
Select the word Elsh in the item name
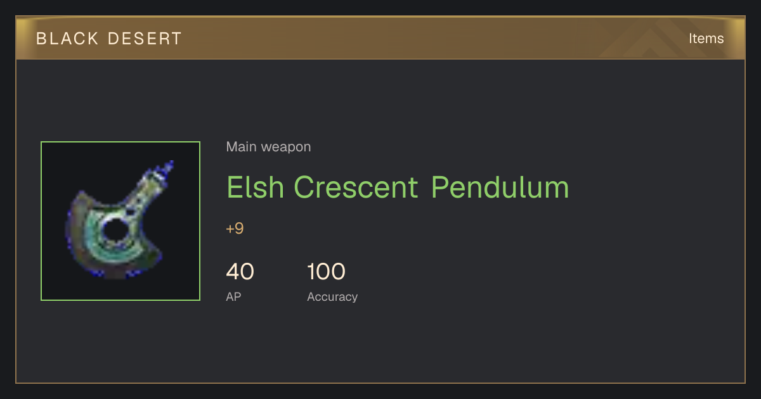pos(256,187)
